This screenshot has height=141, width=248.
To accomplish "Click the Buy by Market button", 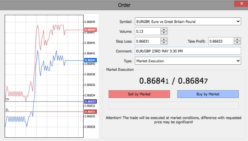I will pyautogui.click(x=208, y=94).
